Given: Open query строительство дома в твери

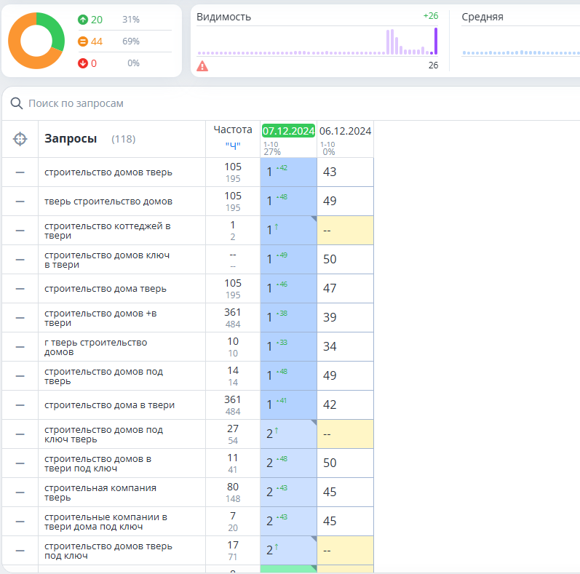Looking at the screenshot, I should point(109,405).
